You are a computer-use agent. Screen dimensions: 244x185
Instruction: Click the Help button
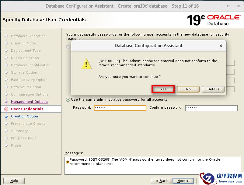(x=14, y=181)
